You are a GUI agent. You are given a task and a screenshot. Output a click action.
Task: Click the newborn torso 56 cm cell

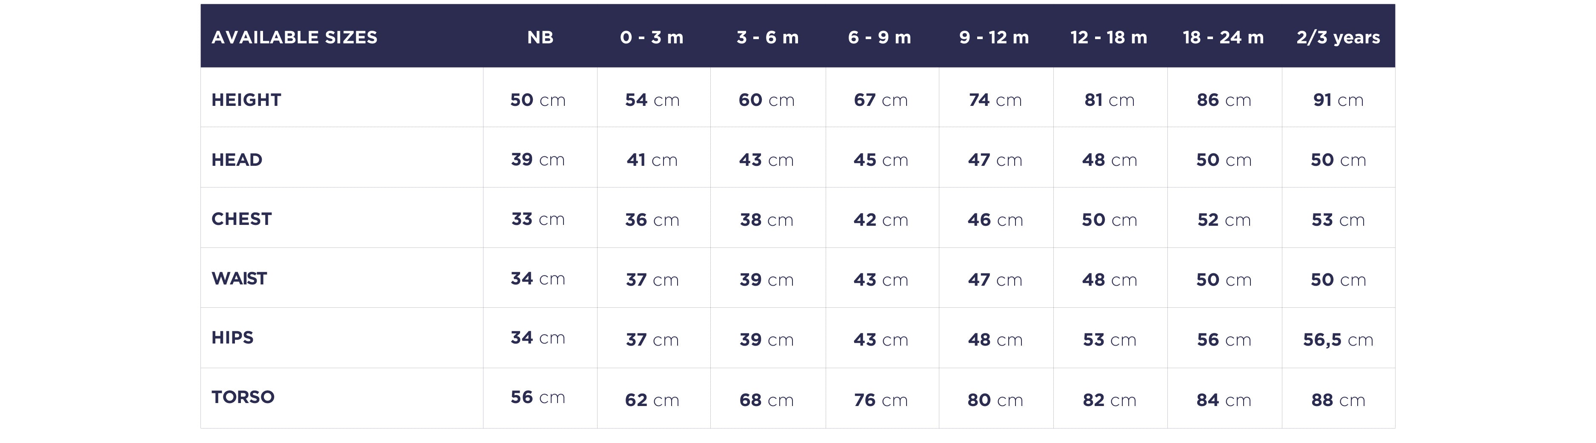[538, 397]
